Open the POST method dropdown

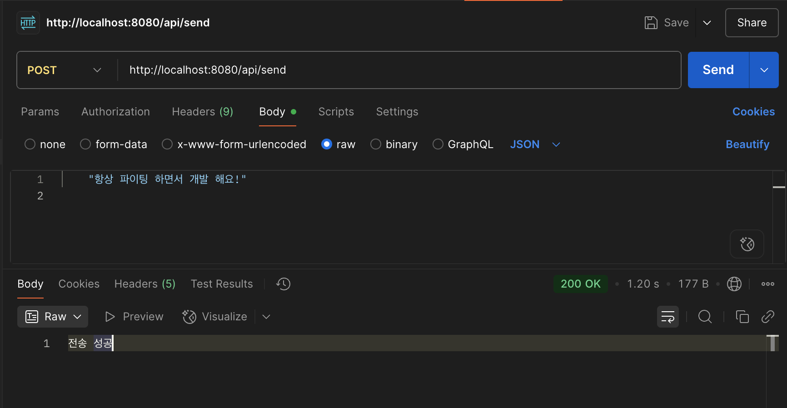coord(64,70)
